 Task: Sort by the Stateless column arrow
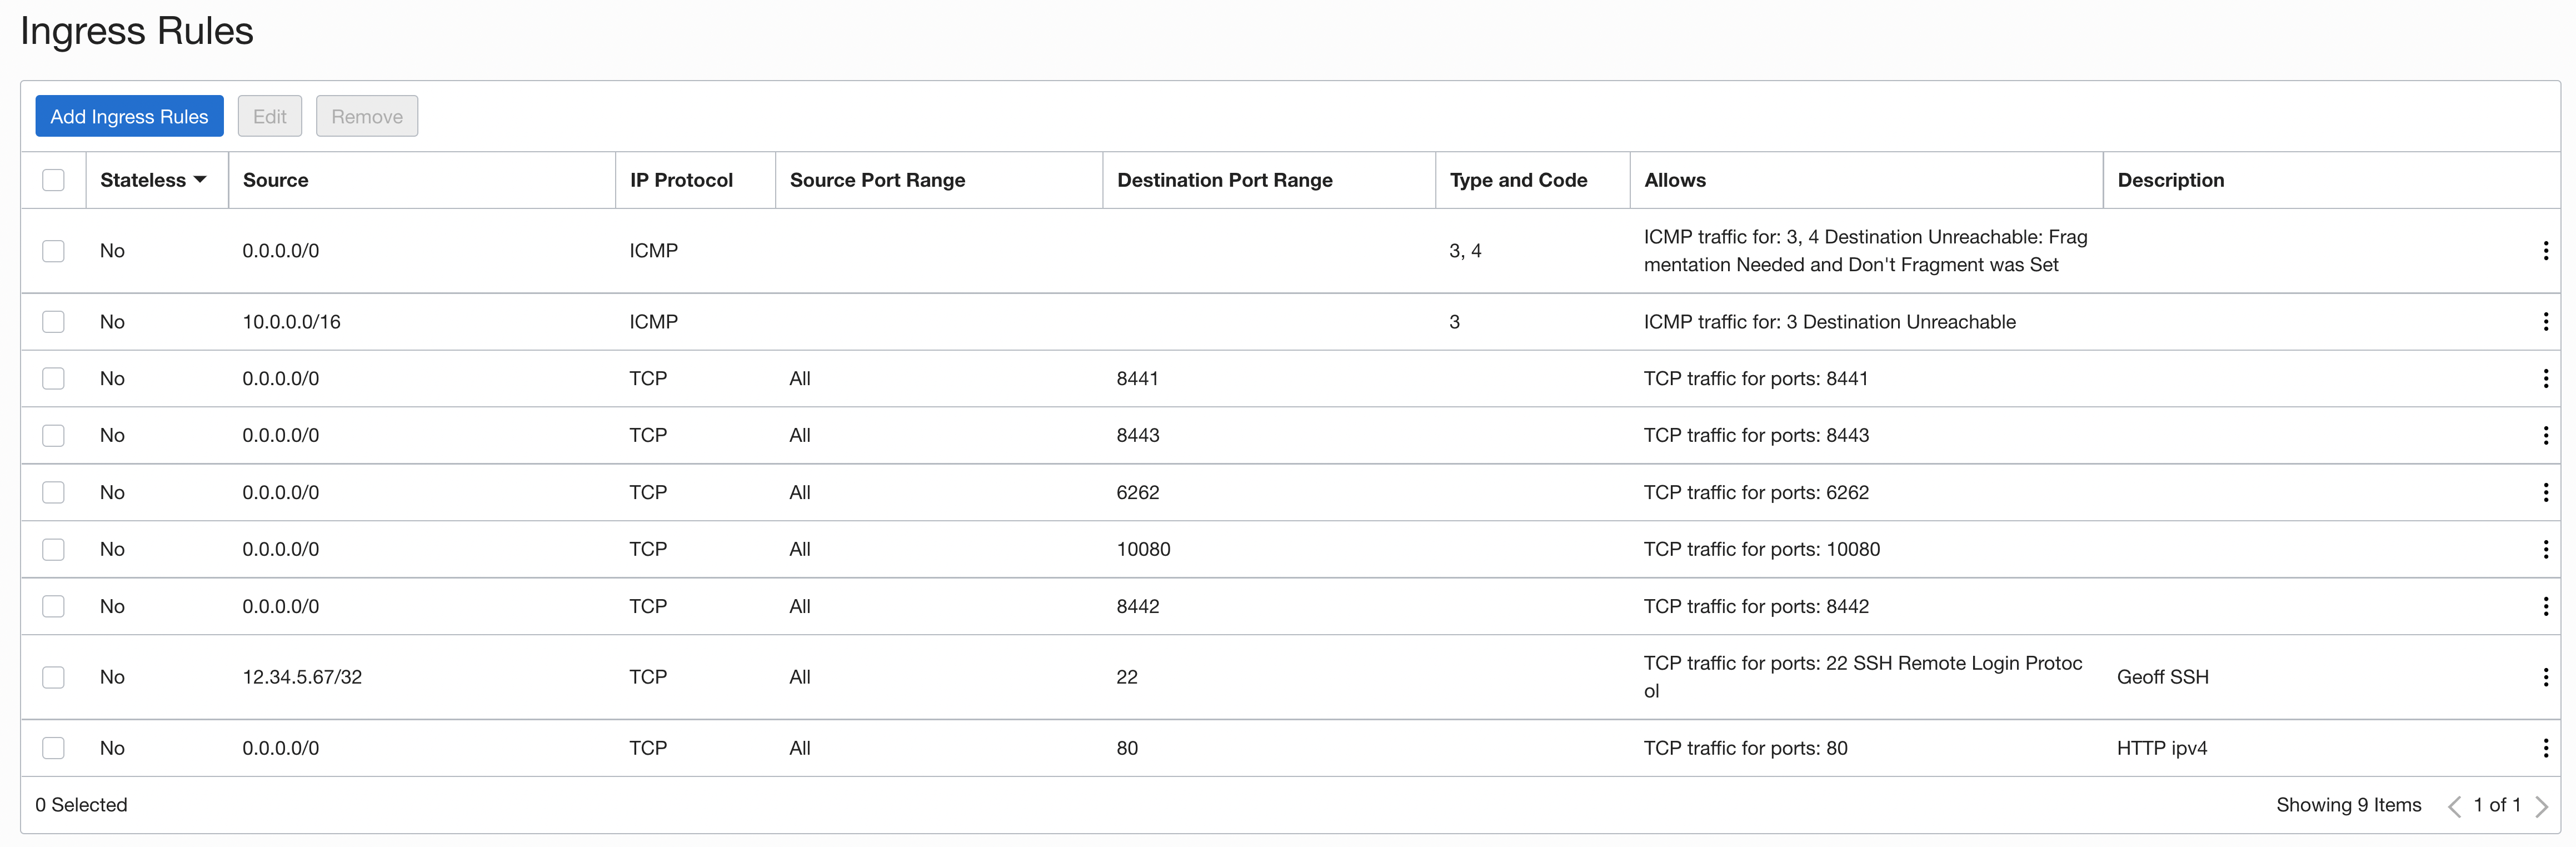[200, 180]
